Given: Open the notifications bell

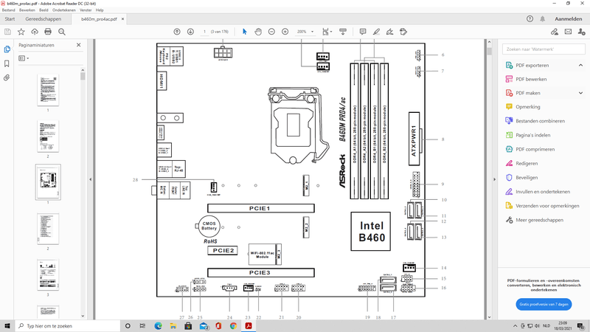Looking at the screenshot, I should (x=543, y=19).
